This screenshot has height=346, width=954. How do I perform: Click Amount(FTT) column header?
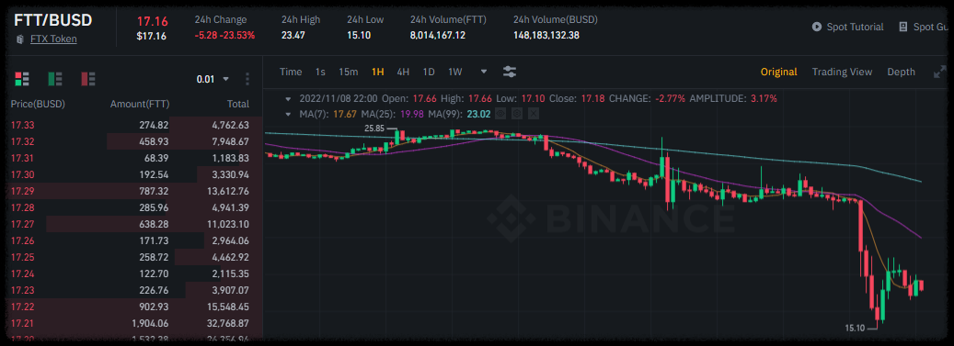[x=139, y=104]
